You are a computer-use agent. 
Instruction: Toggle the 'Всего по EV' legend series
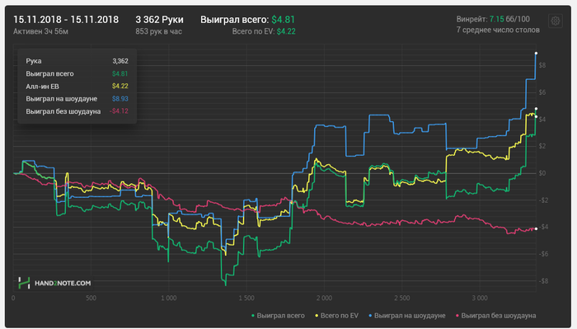point(336,315)
